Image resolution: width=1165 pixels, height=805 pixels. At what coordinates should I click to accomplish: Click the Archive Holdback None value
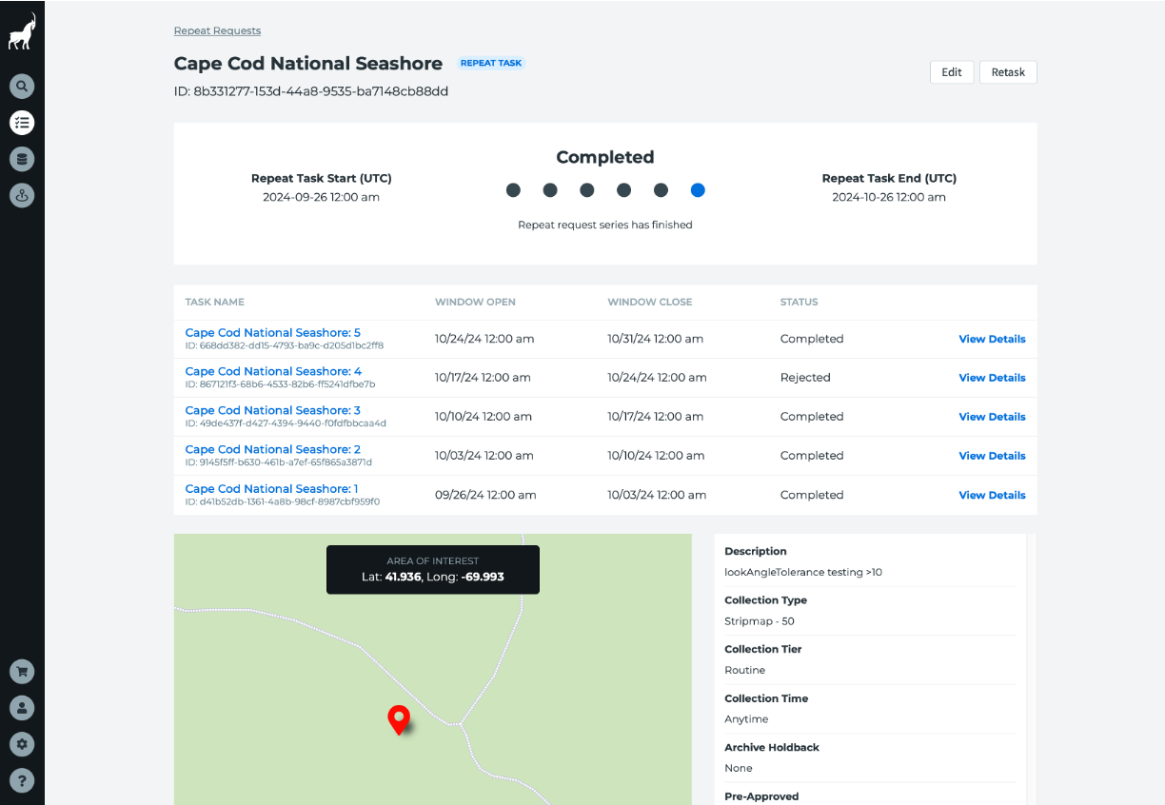pyautogui.click(x=739, y=768)
